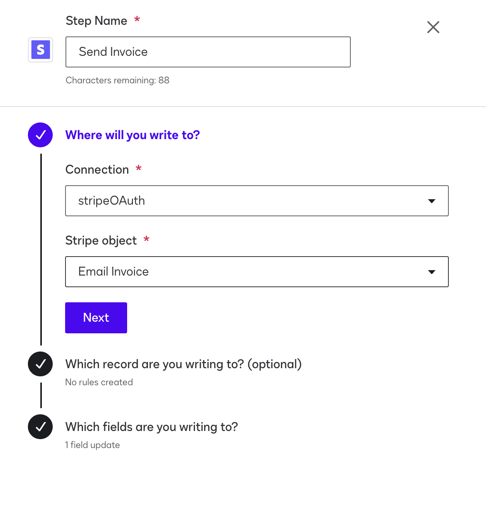Expand the "Which fields are you writing to?" section
Viewport: 486px width, 524px height.
click(152, 427)
